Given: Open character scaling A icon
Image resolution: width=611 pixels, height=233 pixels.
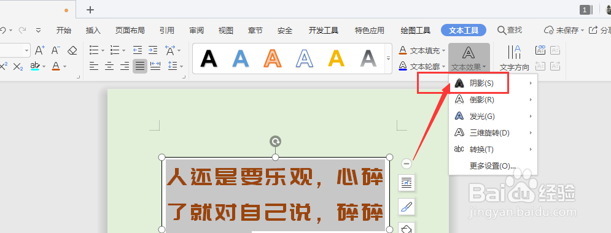Looking at the screenshot, I should click(x=170, y=50).
